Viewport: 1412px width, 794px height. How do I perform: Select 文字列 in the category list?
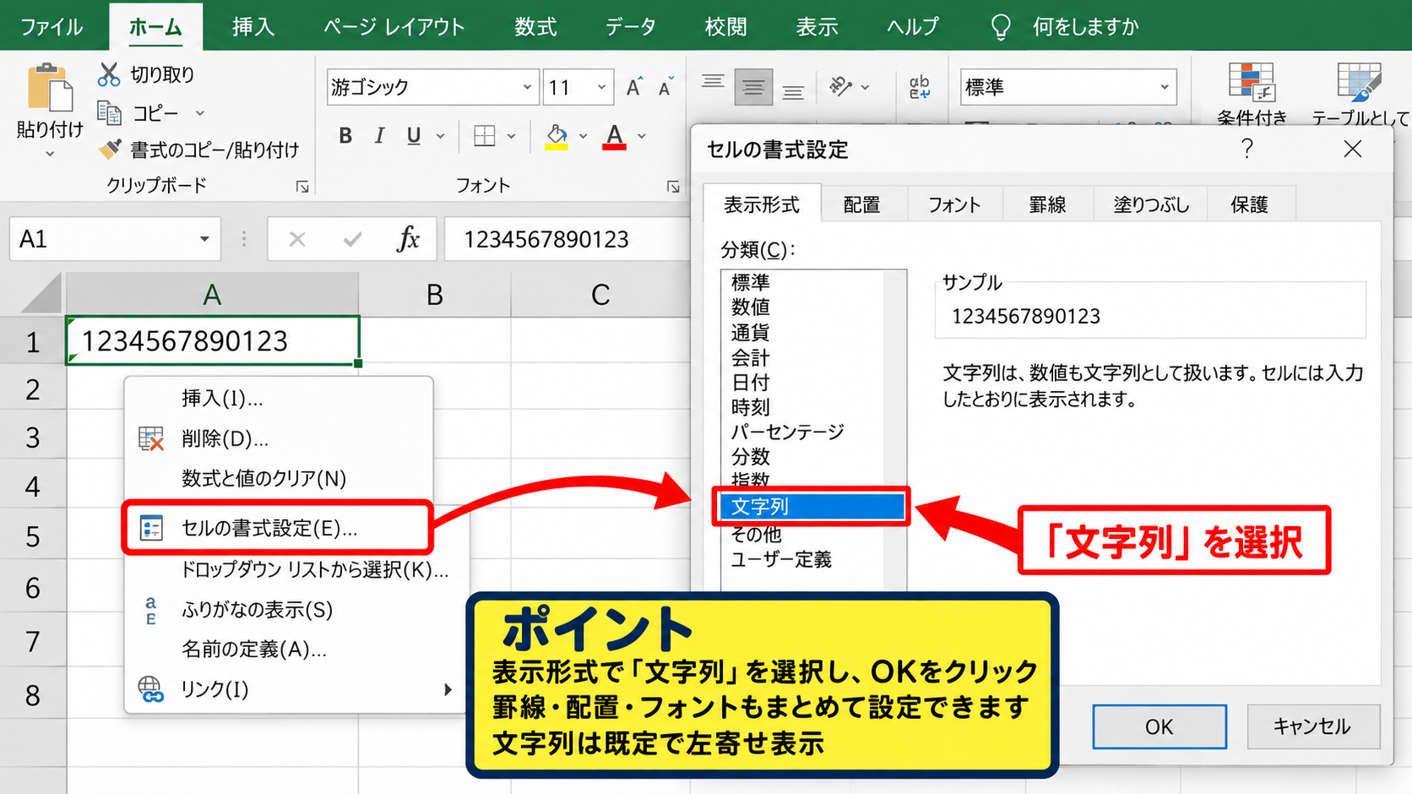(x=811, y=506)
